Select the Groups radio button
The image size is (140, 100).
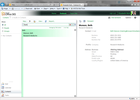3,31
